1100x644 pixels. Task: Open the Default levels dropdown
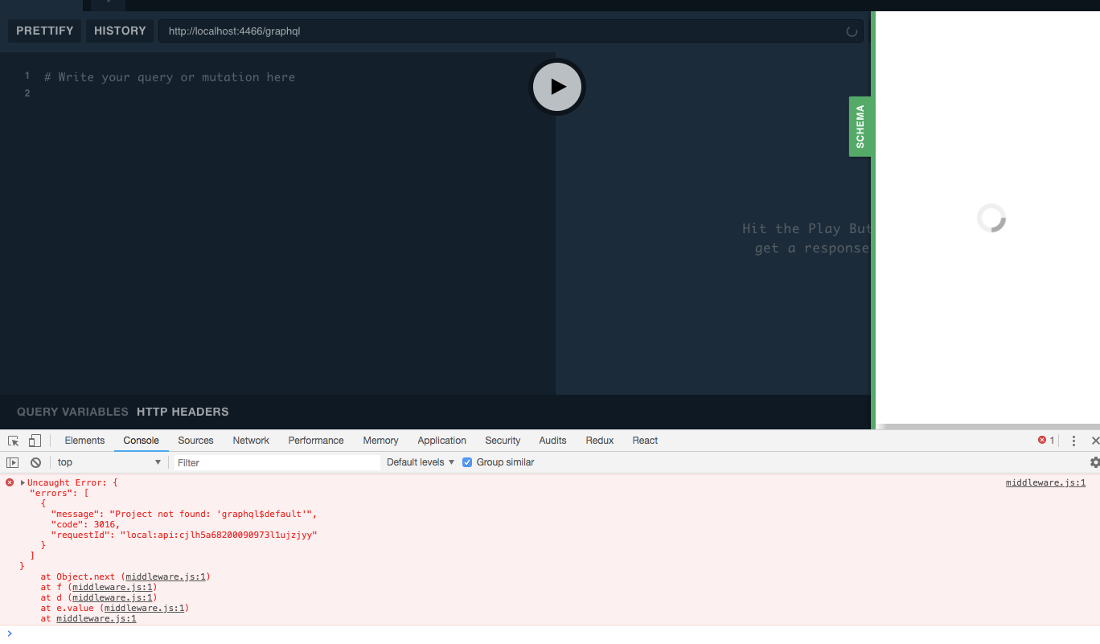[421, 462]
